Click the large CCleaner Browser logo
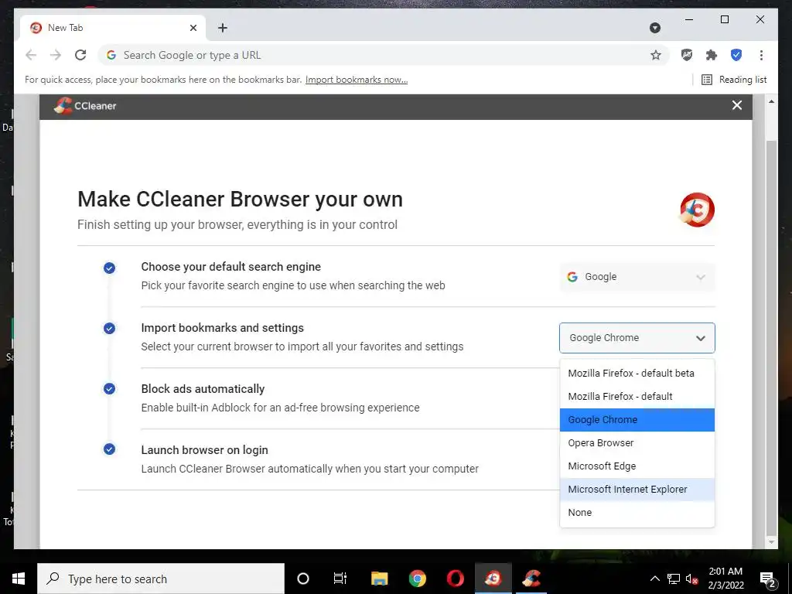 tap(697, 210)
